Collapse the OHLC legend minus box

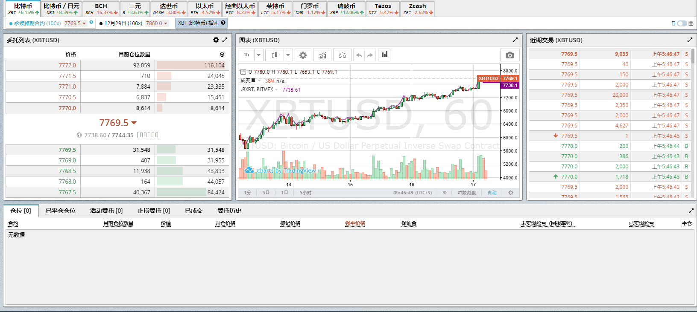click(x=243, y=72)
